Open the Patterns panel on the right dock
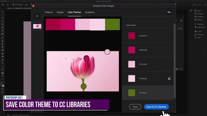Screen dimensions: 207x116 point(199,20)
